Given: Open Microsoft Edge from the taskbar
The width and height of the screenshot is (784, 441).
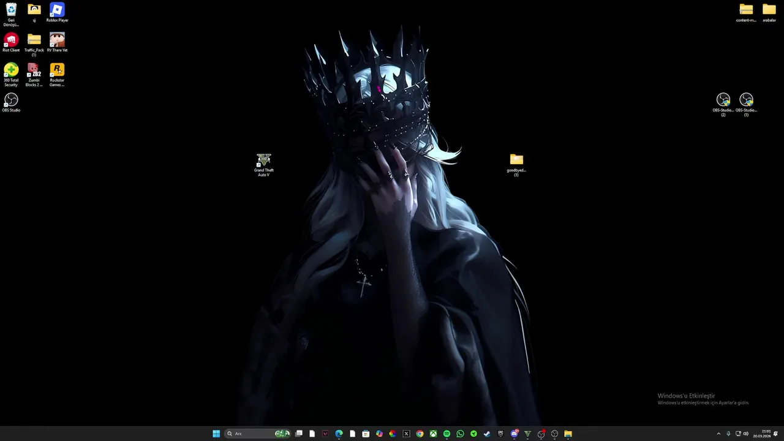Looking at the screenshot, I should coord(339,434).
